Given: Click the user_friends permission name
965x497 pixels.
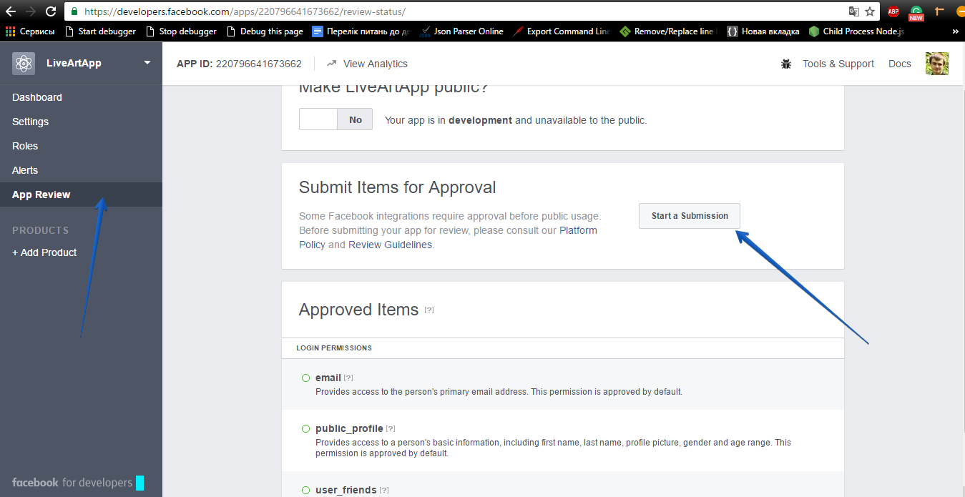Looking at the screenshot, I should coord(346,490).
